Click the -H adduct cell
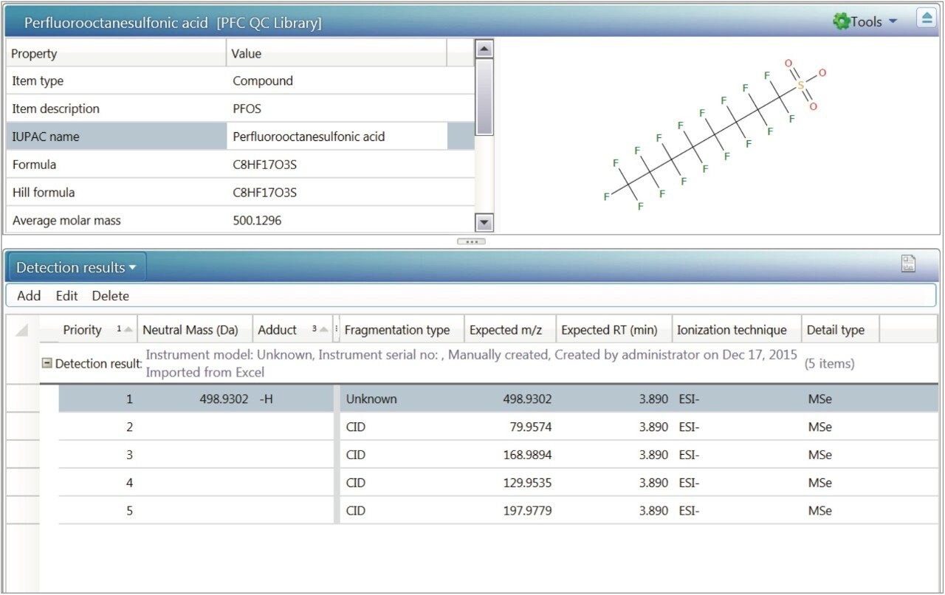 293,399
